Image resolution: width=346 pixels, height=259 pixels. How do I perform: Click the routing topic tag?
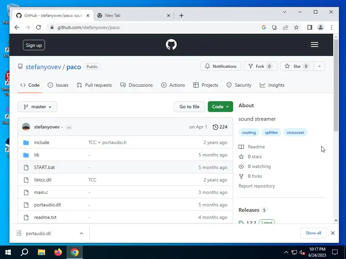(249, 133)
